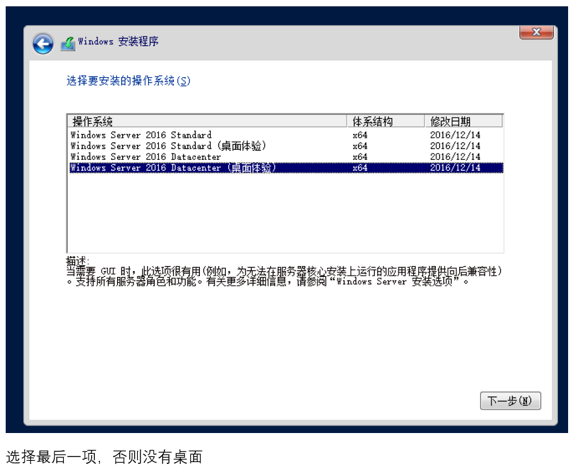Viewport: 570px width, 476px height.
Task: Click the 修改日期 column header
Action: [x=464, y=121]
